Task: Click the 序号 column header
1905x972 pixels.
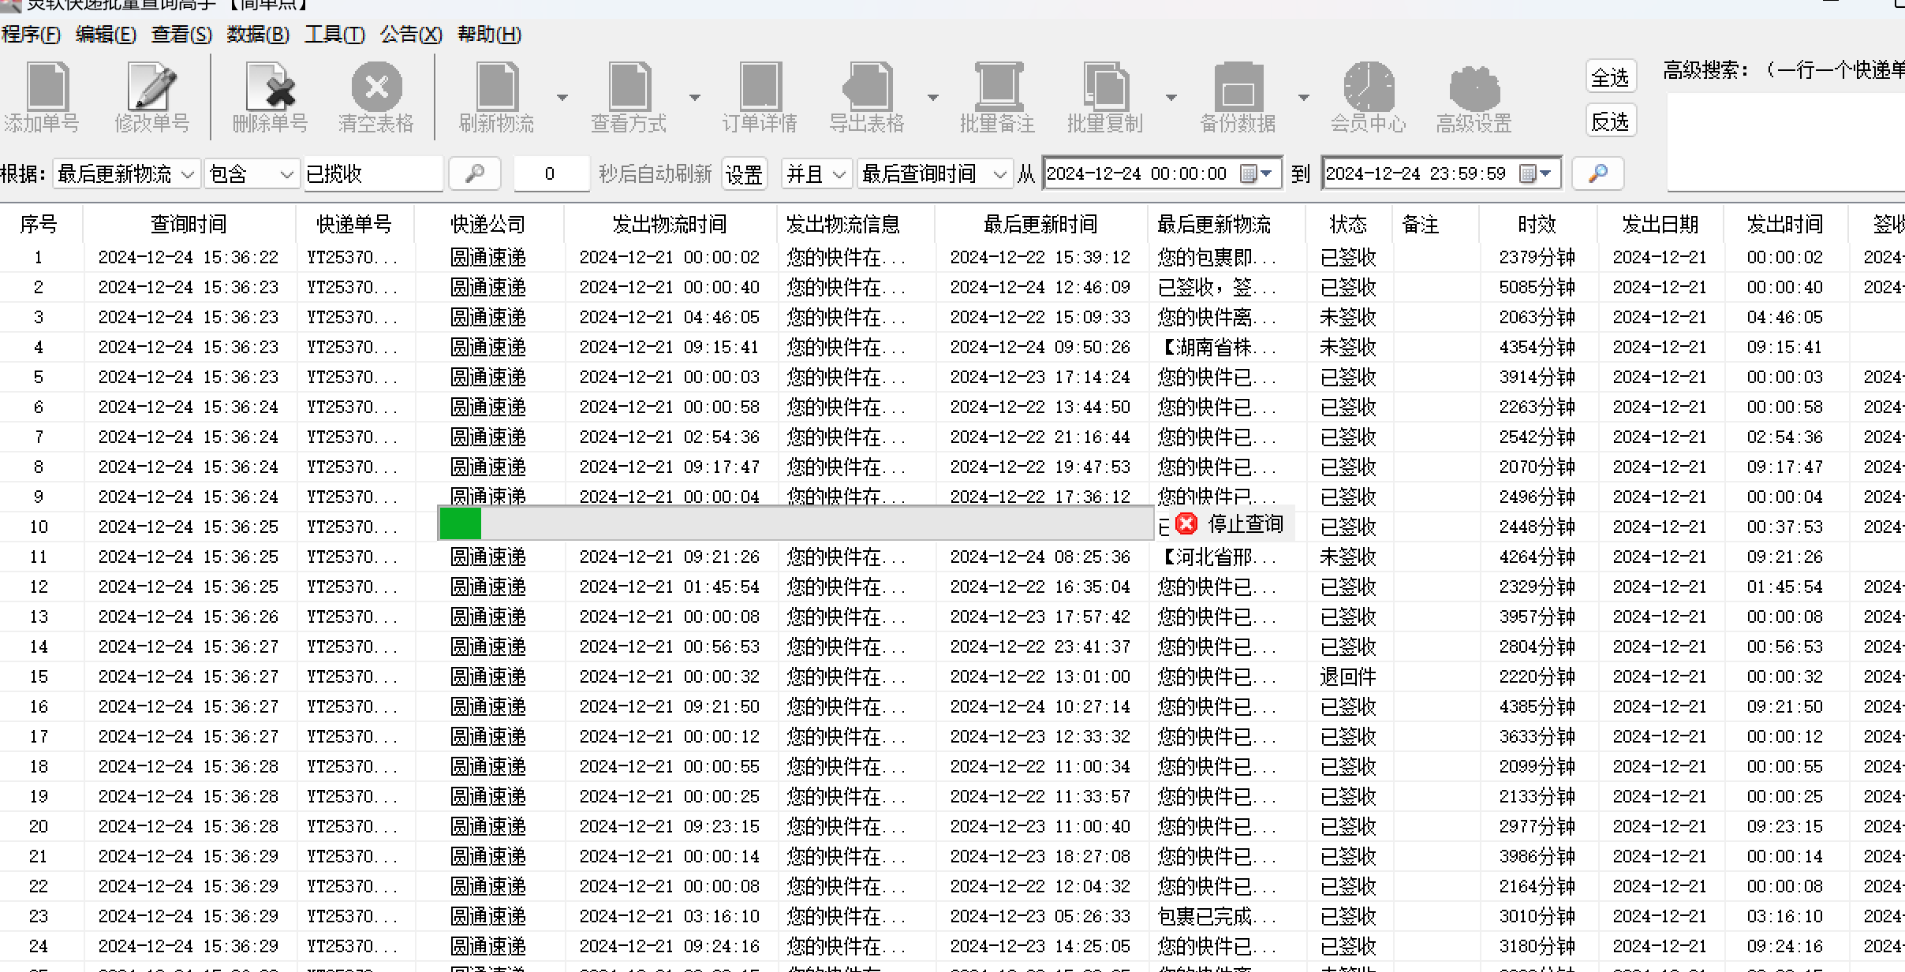Action: (x=39, y=225)
